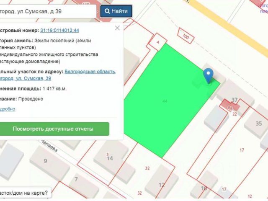This screenshot has height=201, width=268.
Task: Click the Найти search button
Action: tap(116, 11)
